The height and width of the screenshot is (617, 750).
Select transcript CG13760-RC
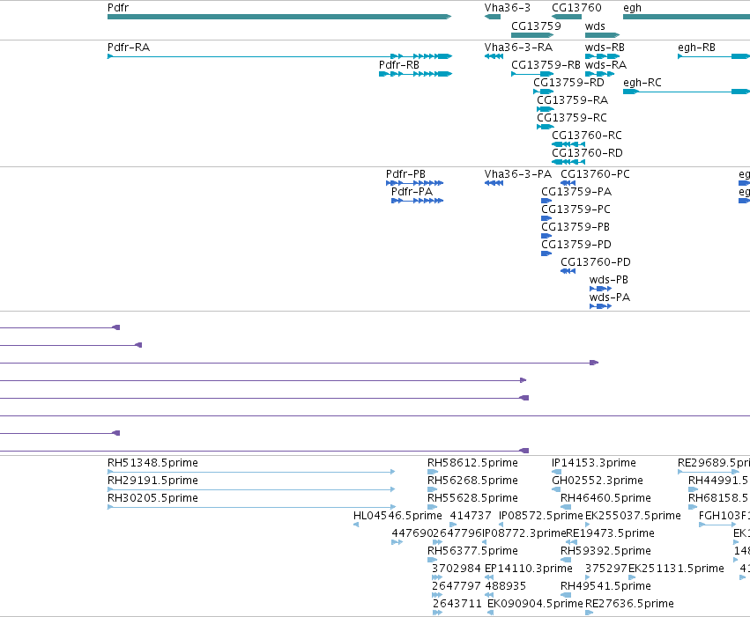[x=568, y=144]
